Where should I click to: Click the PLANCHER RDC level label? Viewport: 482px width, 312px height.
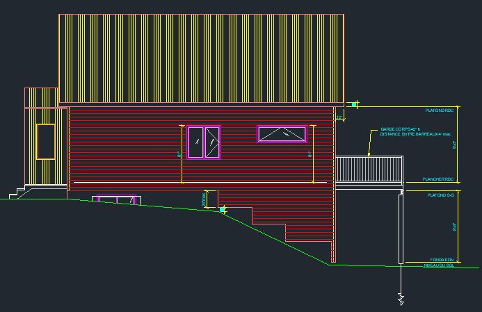439,179
